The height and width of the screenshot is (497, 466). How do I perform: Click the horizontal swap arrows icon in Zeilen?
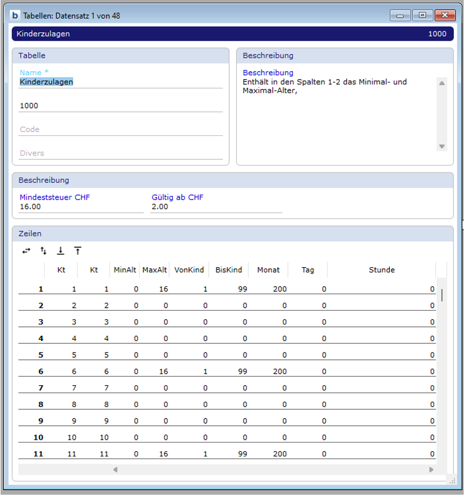(26, 251)
